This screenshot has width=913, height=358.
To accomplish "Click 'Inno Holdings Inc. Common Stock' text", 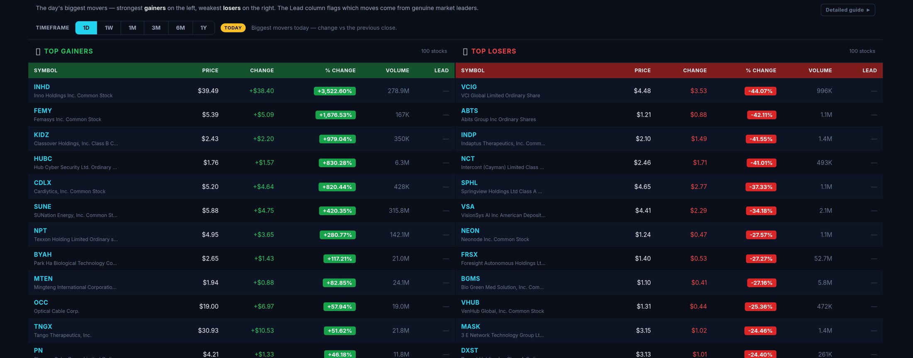I will pos(73,96).
